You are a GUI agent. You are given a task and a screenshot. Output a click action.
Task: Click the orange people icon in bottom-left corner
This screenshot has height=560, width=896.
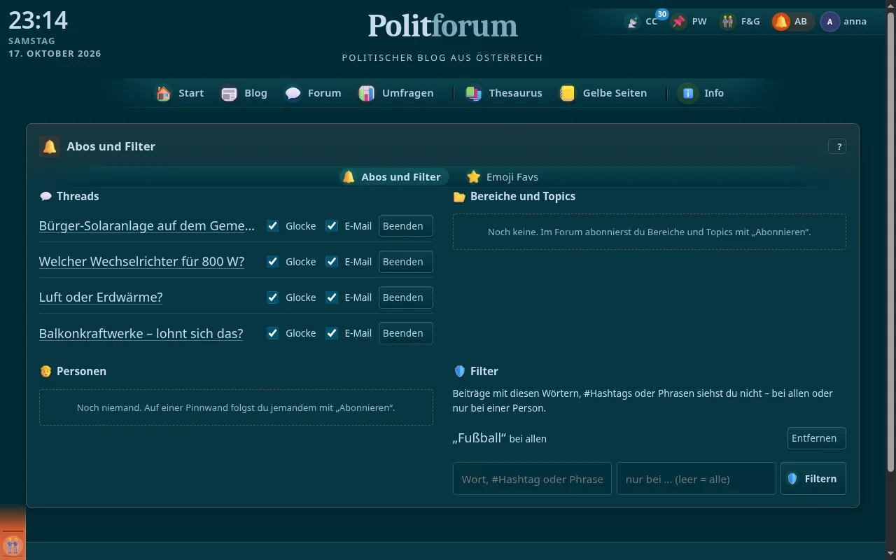point(13,545)
